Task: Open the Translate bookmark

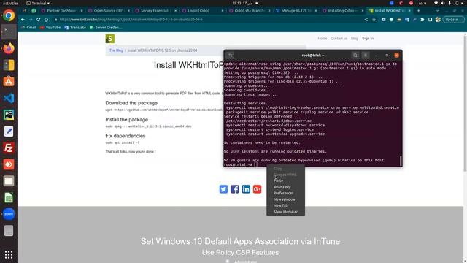Action: point(75,28)
